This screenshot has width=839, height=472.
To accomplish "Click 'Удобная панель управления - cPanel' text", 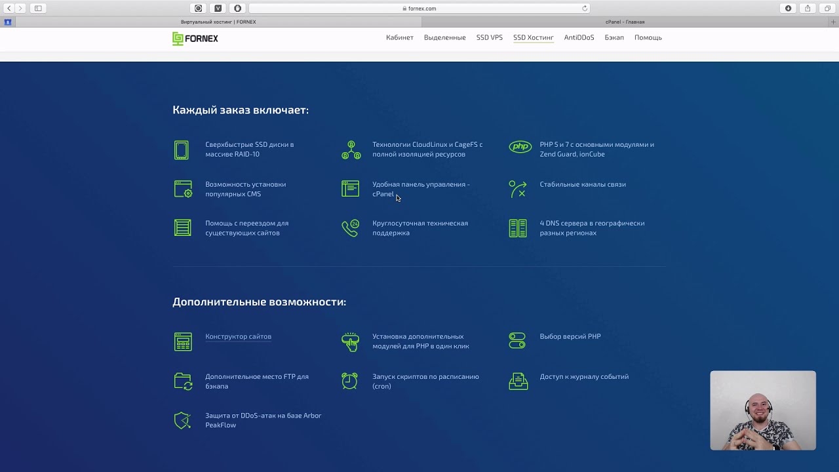I will (x=421, y=189).
